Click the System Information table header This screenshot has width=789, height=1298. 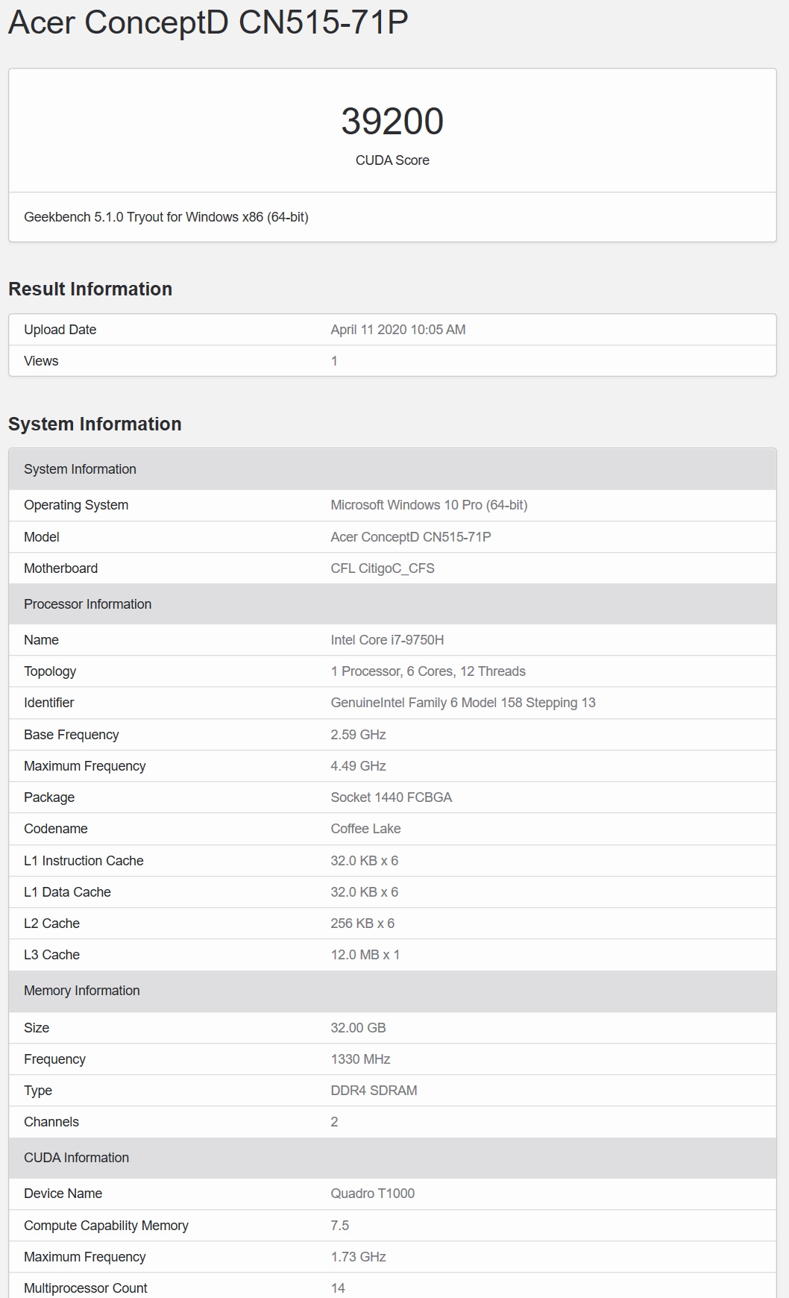(392, 469)
